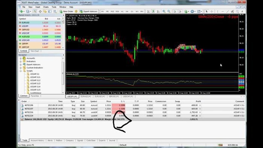
Task: Select the vertical line drawing tool
Action: pos(218,11)
